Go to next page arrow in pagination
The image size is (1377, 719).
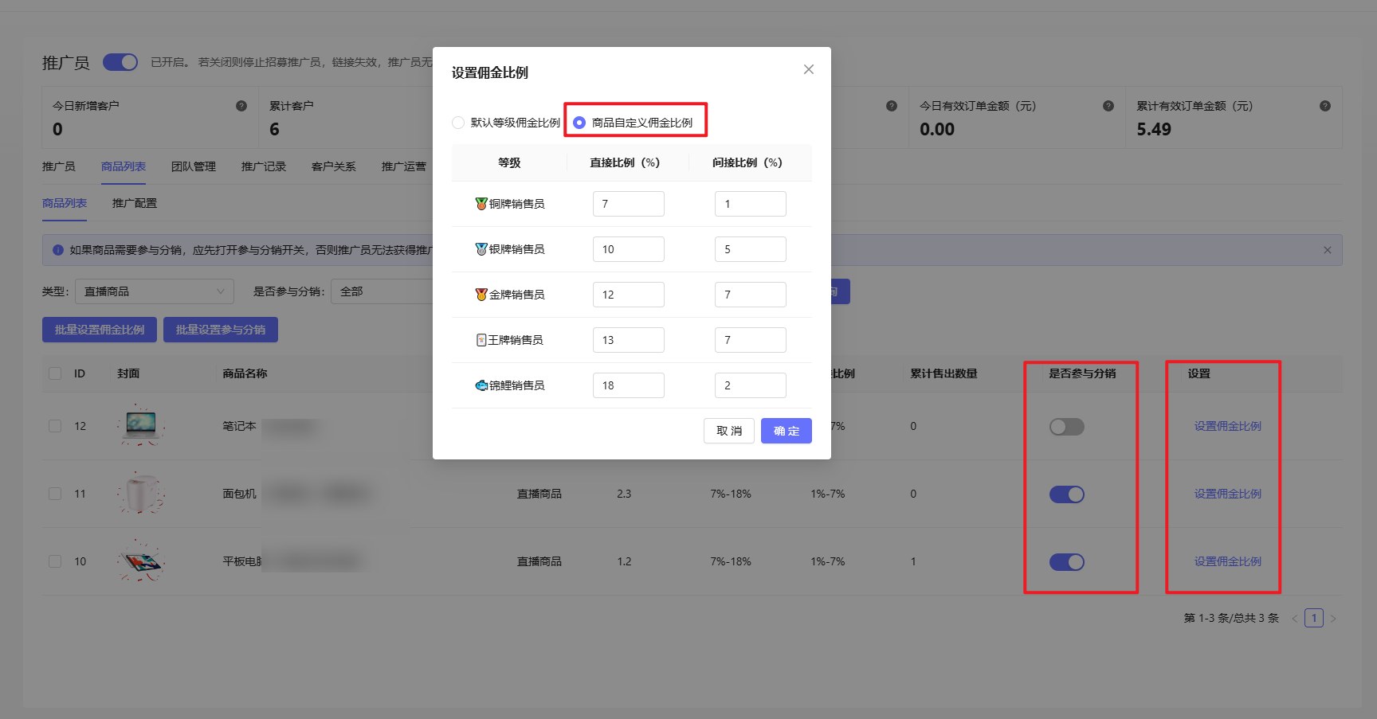1333,619
